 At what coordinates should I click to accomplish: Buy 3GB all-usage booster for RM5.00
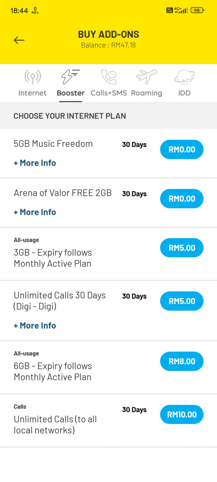[182, 248]
